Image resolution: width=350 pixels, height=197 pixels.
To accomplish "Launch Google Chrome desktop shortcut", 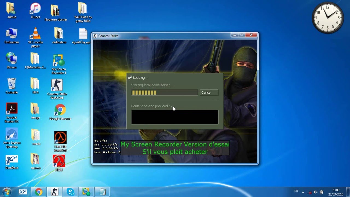I will tap(60, 112).
